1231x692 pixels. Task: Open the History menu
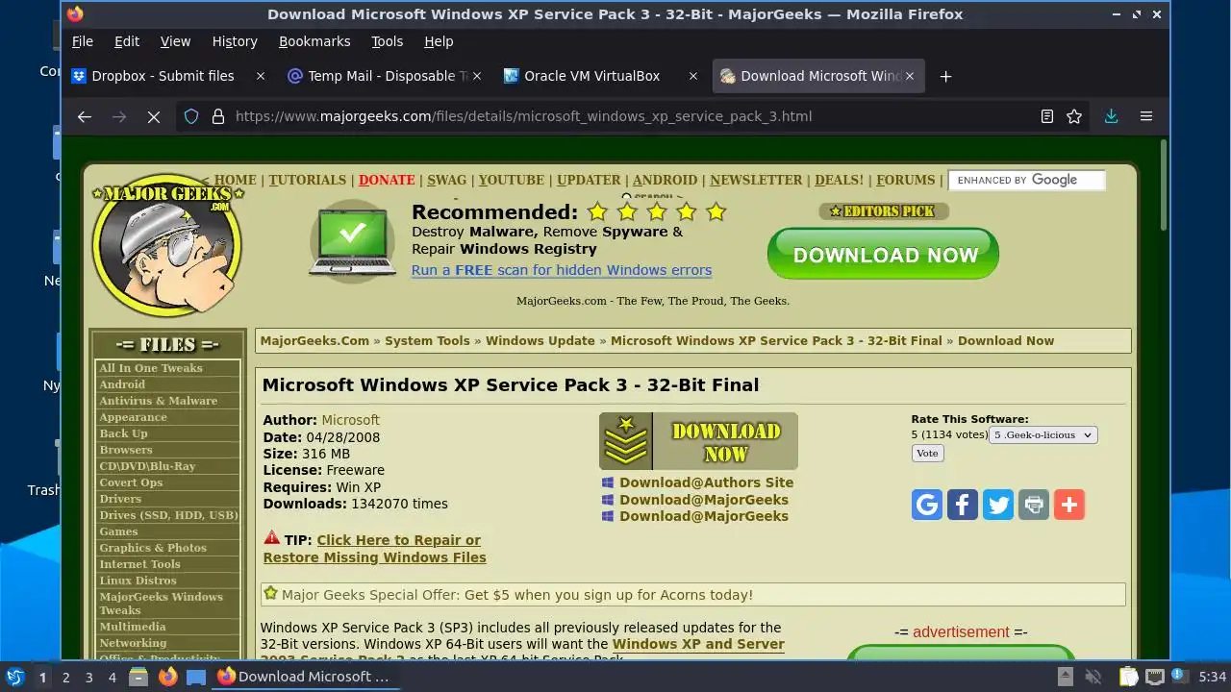(235, 41)
